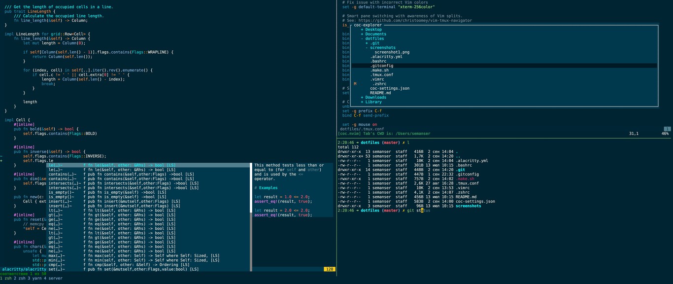This screenshot has width=673, height=284.
Task: Click the 46% scroll position indicator
Action: (666, 133)
